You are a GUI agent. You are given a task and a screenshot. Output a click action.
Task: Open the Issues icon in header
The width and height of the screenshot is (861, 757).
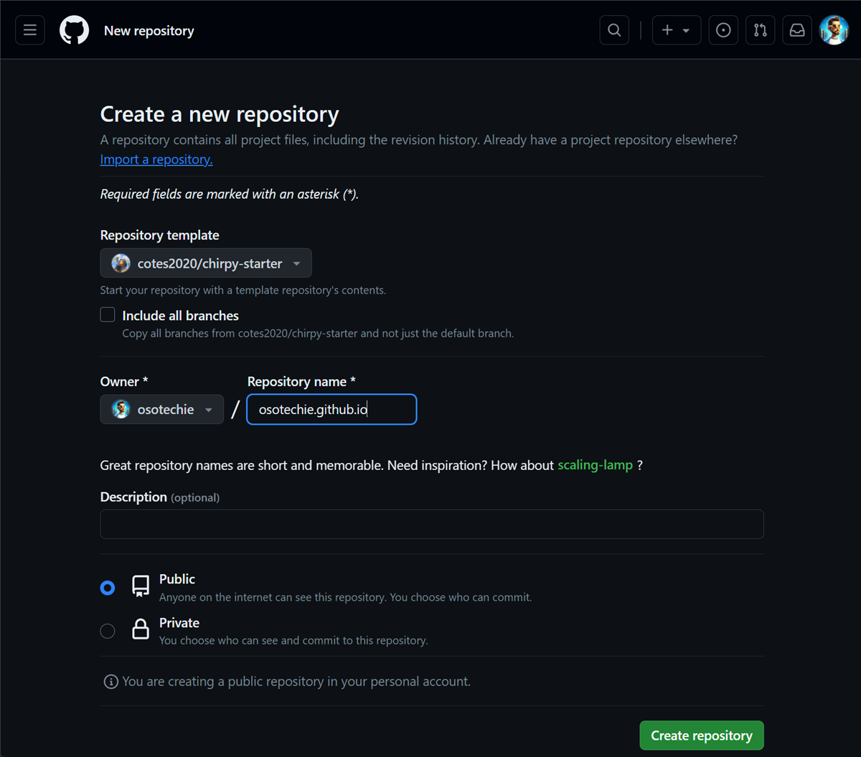[723, 30]
